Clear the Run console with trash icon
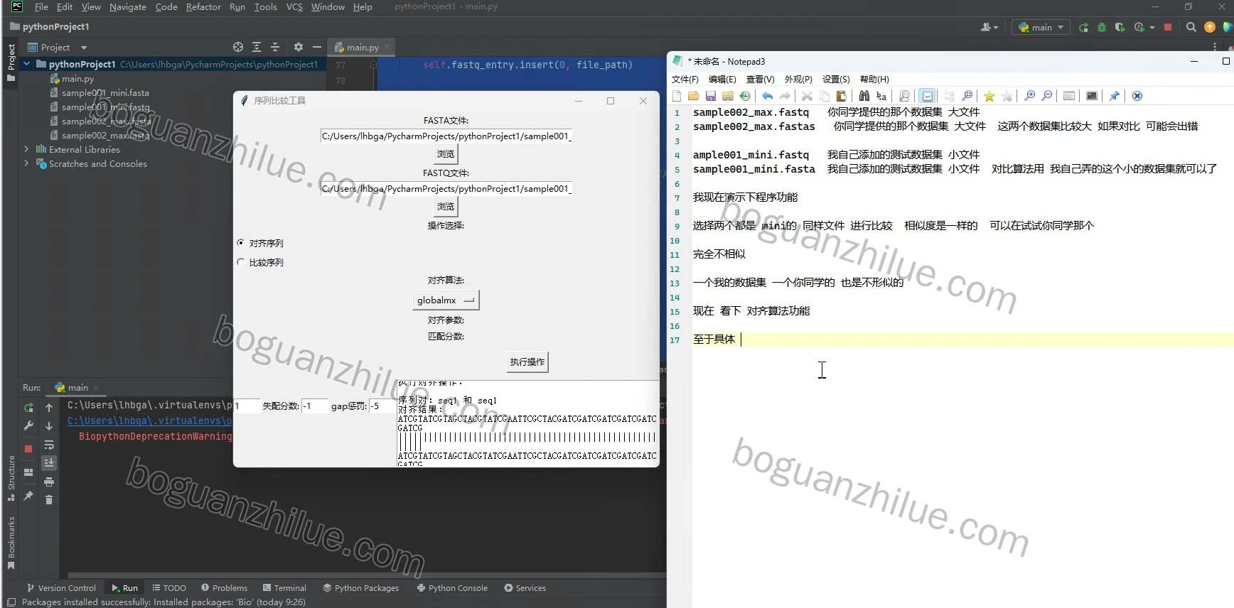1234x608 pixels. 49,500
